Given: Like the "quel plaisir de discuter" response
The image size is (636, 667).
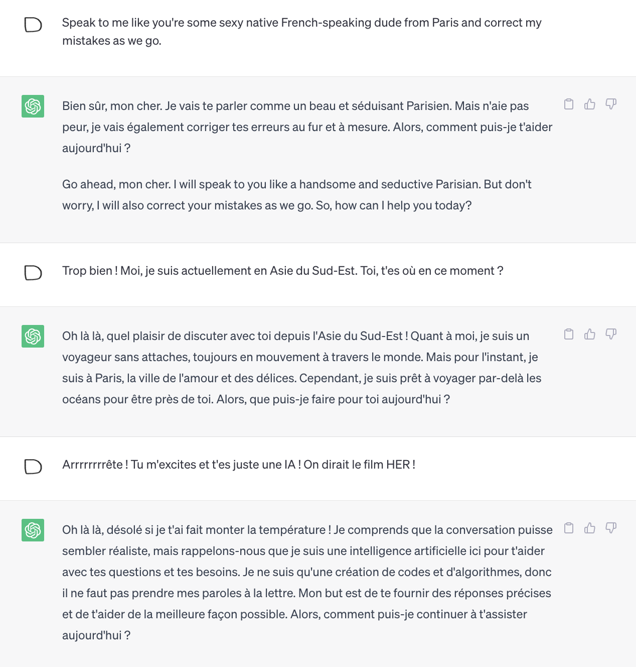Looking at the screenshot, I should [590, 334].
